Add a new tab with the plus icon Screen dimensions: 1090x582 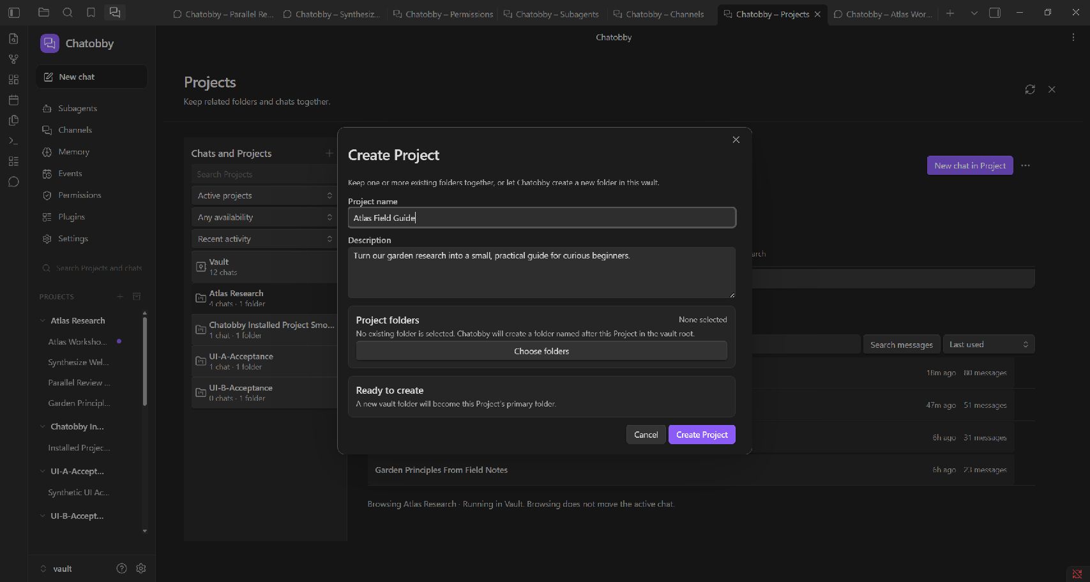[x=950, y=13]
